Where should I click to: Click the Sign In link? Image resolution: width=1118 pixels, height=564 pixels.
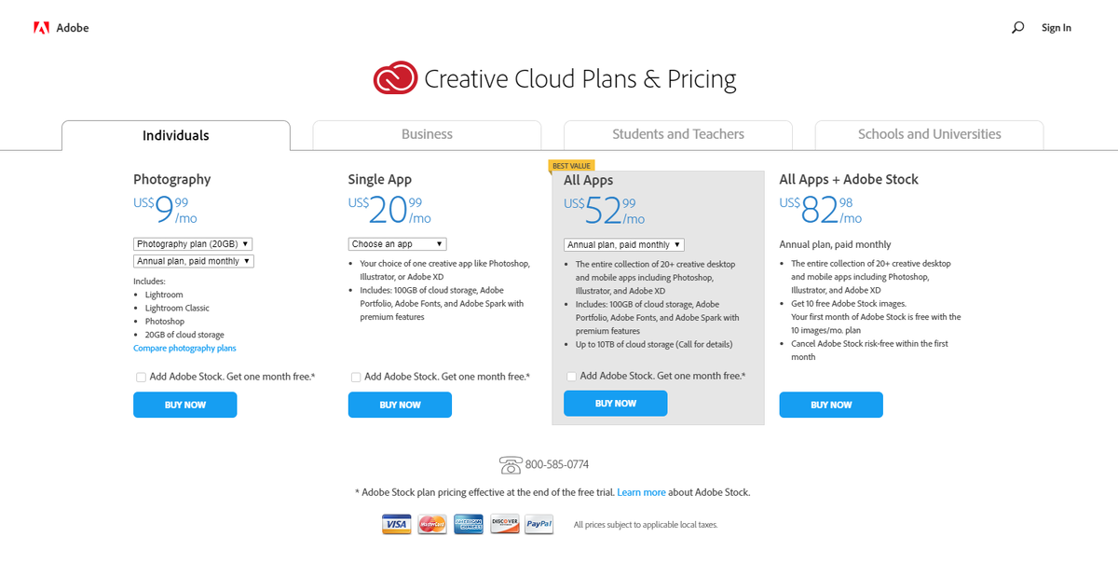pos(1057,28)
